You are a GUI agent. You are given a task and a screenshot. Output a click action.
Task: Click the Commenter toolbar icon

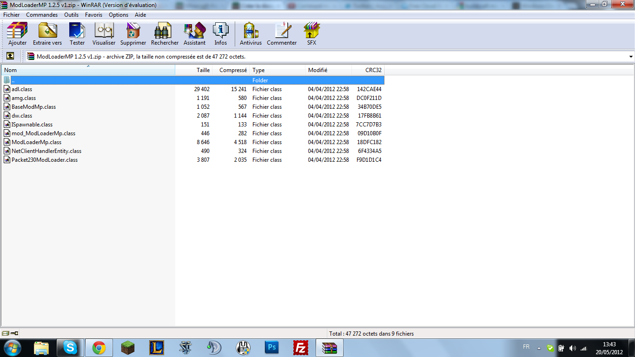282,33
